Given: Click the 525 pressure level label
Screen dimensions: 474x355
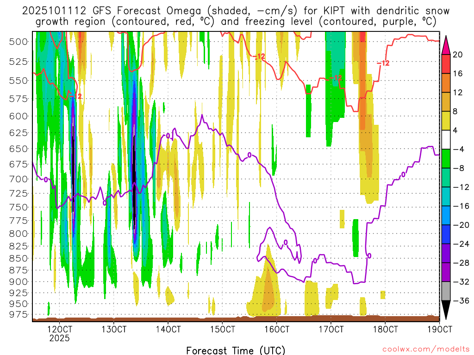Looking at the screenshot, I should coord(19,62).
